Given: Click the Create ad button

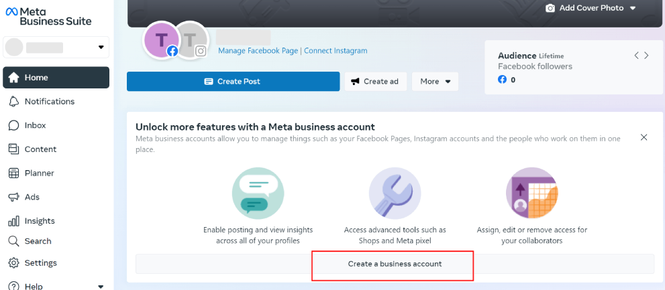Looking at the screenshot, I should click(x=376, y=81).
